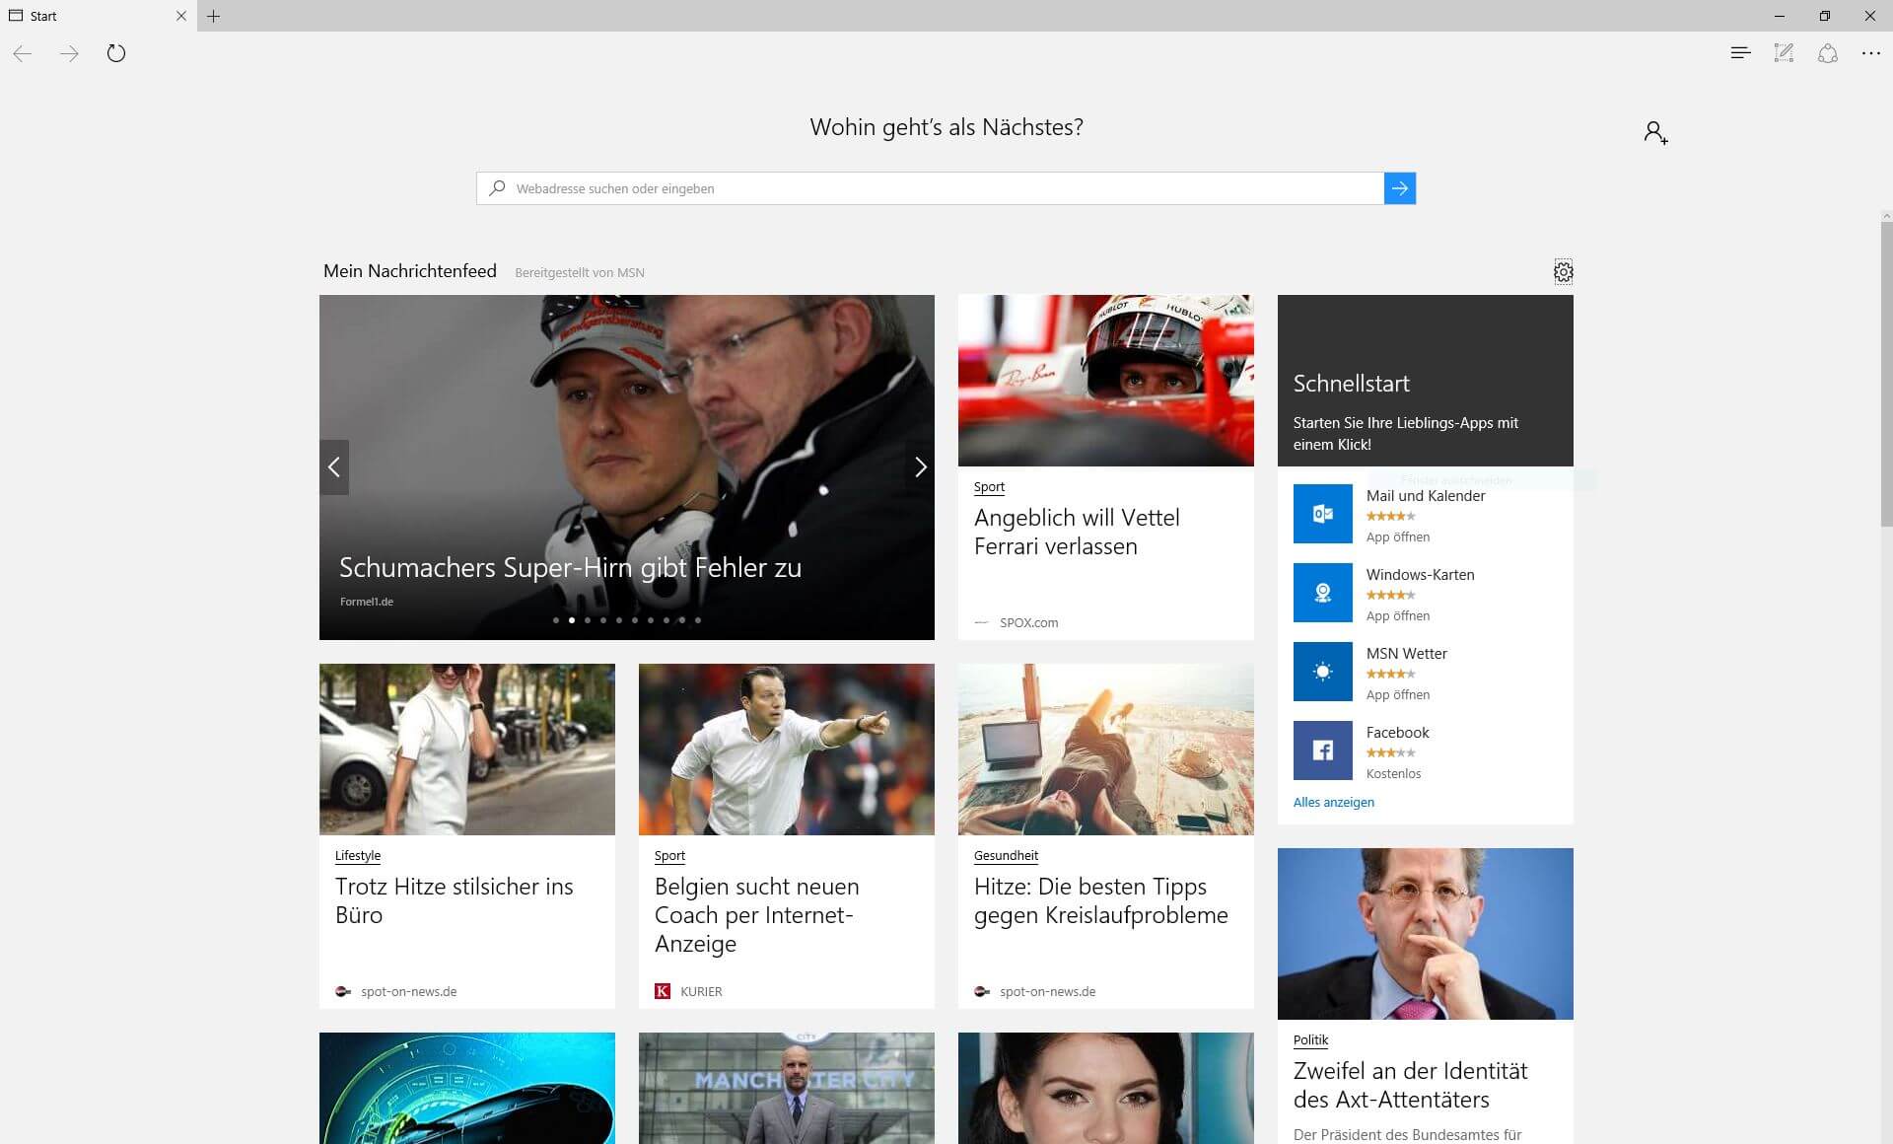Click the KURIER source label
The image size is (1893, 1144).
pyautogui.click(x=701, y=991)
